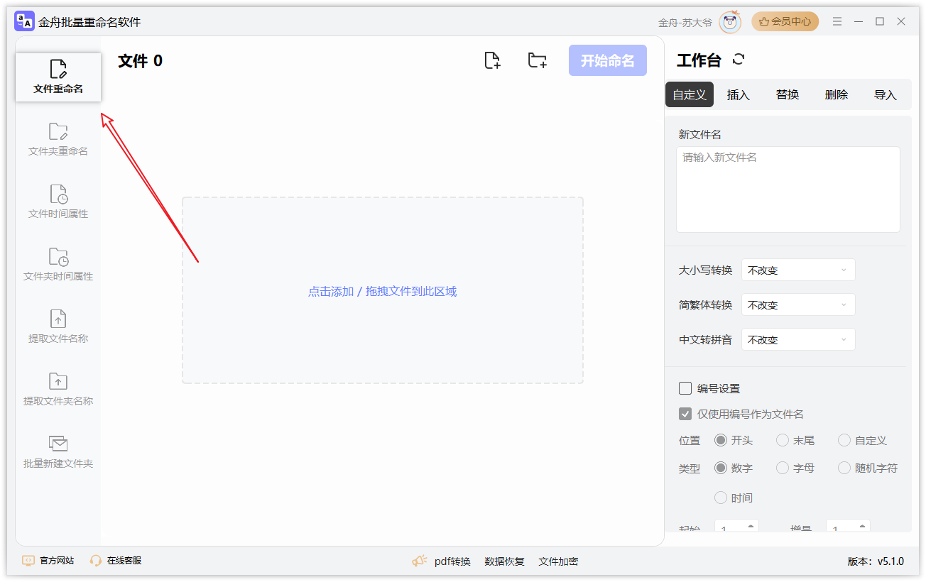Viewport: 926px width, 582px height.
Task: Open the 文件夹重命名 sidebar tool
Action: (58, 140)
